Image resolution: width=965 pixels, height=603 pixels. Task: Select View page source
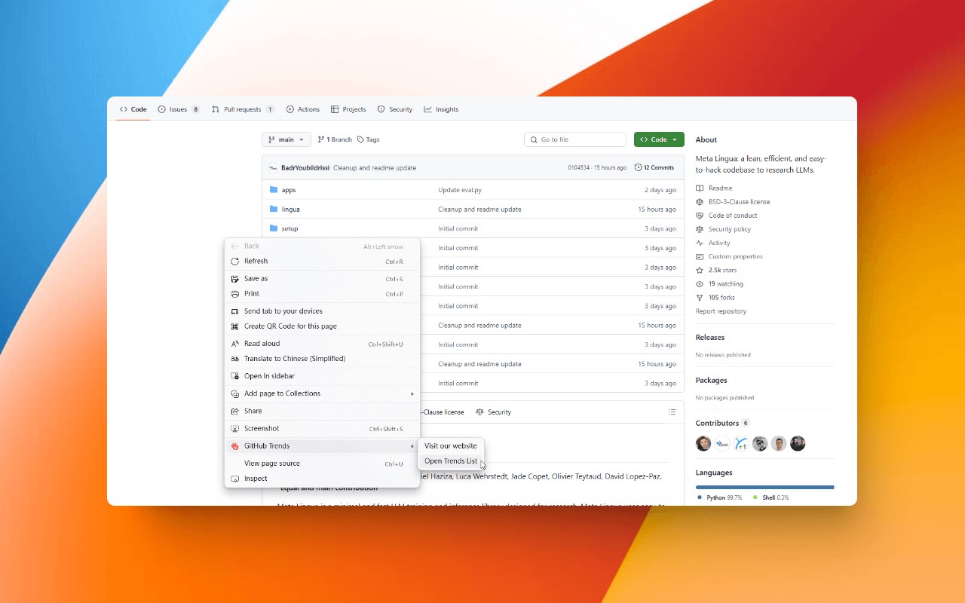[x=322, y=464]
